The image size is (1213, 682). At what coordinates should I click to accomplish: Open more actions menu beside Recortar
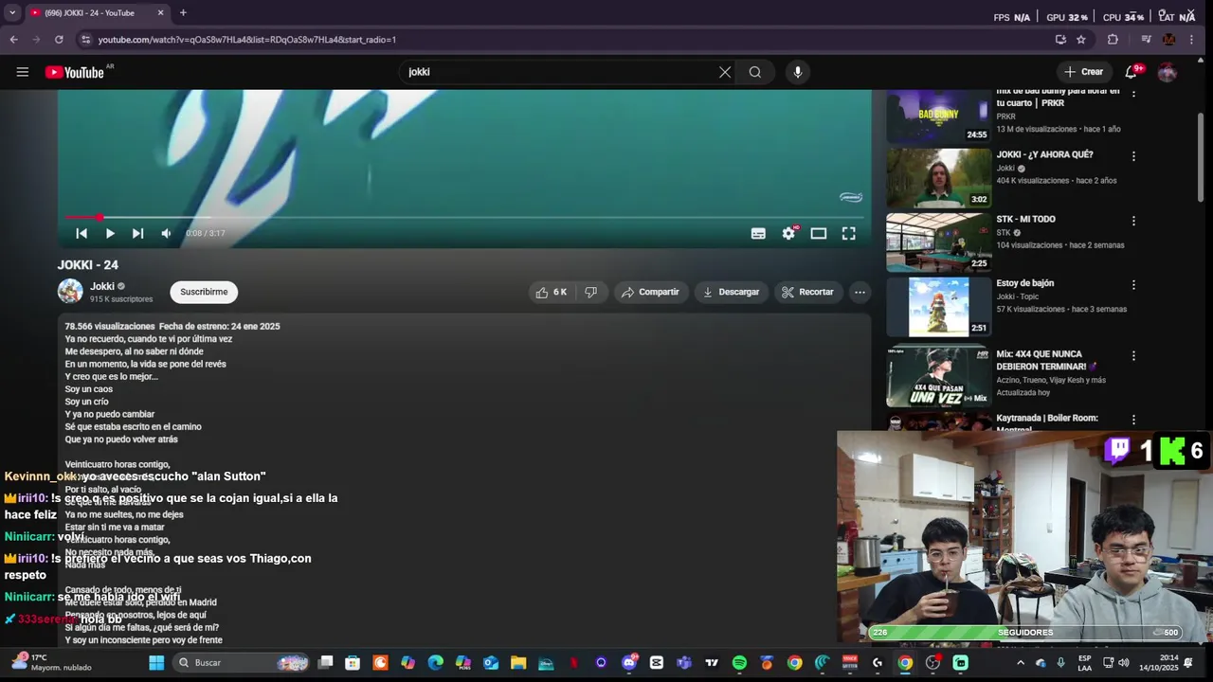click(860, 292)
